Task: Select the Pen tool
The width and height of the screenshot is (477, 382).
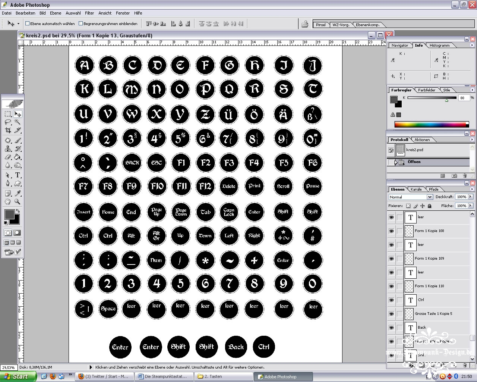Action: point(8,183)
